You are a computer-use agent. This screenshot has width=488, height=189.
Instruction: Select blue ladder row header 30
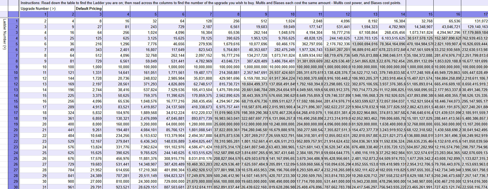pyautogui.click(x=14, y=187)
